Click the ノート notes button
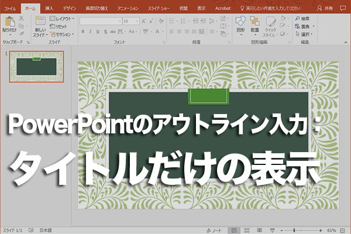This screenshot has height=234, width=351. pos(214,230)
